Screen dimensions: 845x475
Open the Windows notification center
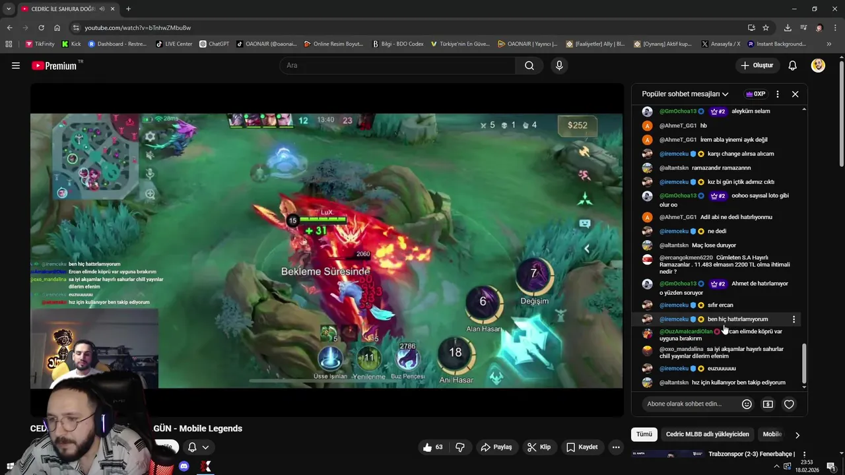point(831,466)
